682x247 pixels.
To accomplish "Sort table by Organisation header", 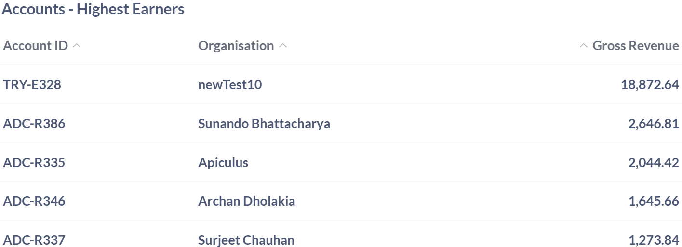I will point(236,46).
